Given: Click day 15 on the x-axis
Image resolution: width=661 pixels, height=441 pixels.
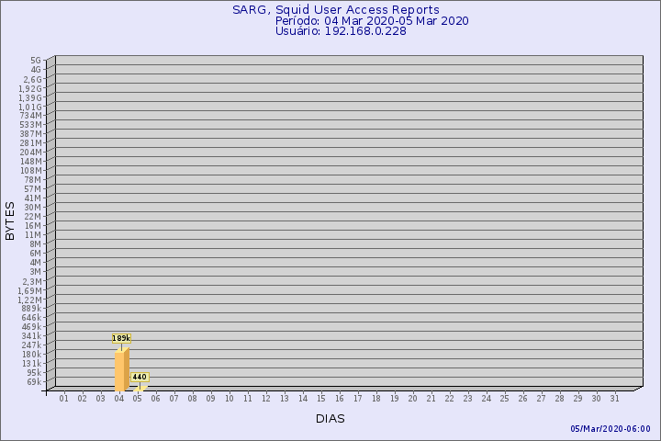Looking at the screenshot, I should click(x=321, y=399).
